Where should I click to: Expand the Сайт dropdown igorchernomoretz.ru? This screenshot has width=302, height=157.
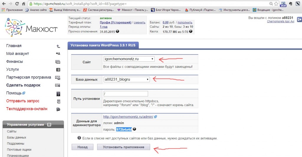click(x=129, y=59)
